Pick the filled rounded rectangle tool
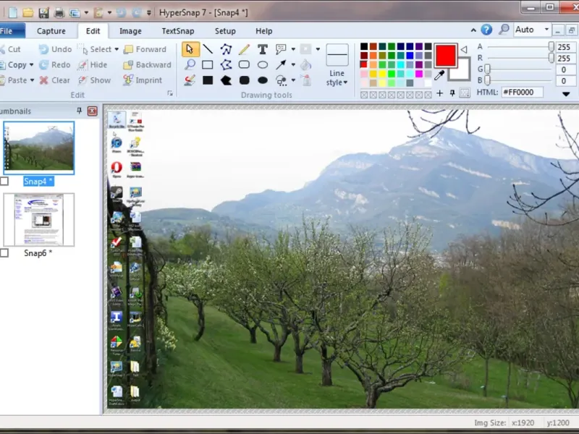 (244, 80)
